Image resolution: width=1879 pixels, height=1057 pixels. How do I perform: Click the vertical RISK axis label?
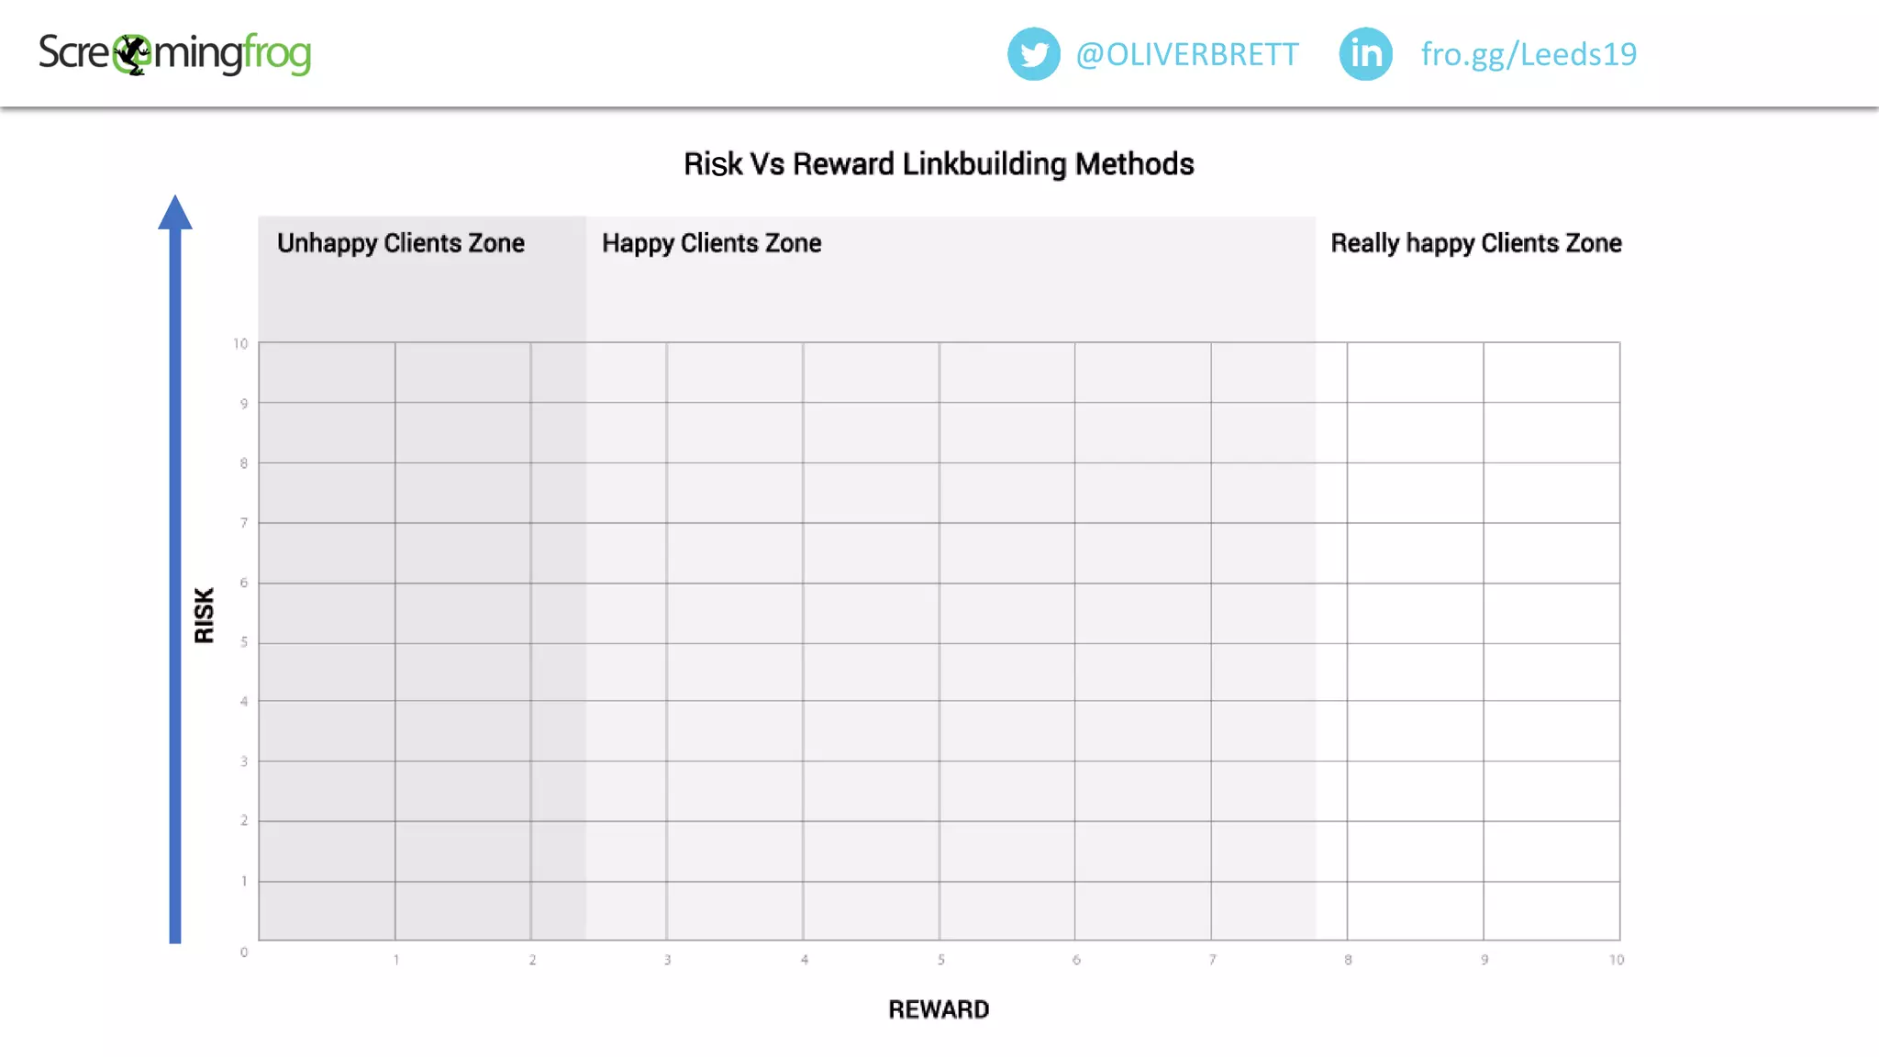[x=204, y=615]
